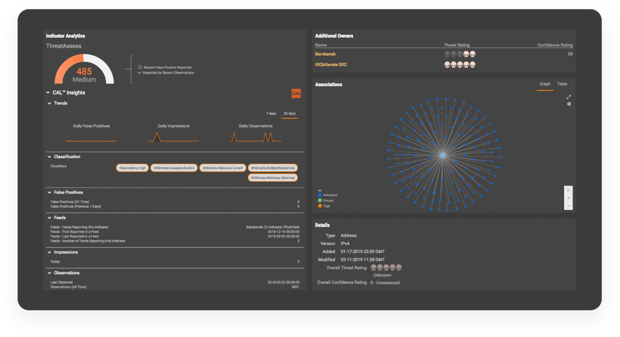Toggle Groups in the graph legend

coord(326,200)
